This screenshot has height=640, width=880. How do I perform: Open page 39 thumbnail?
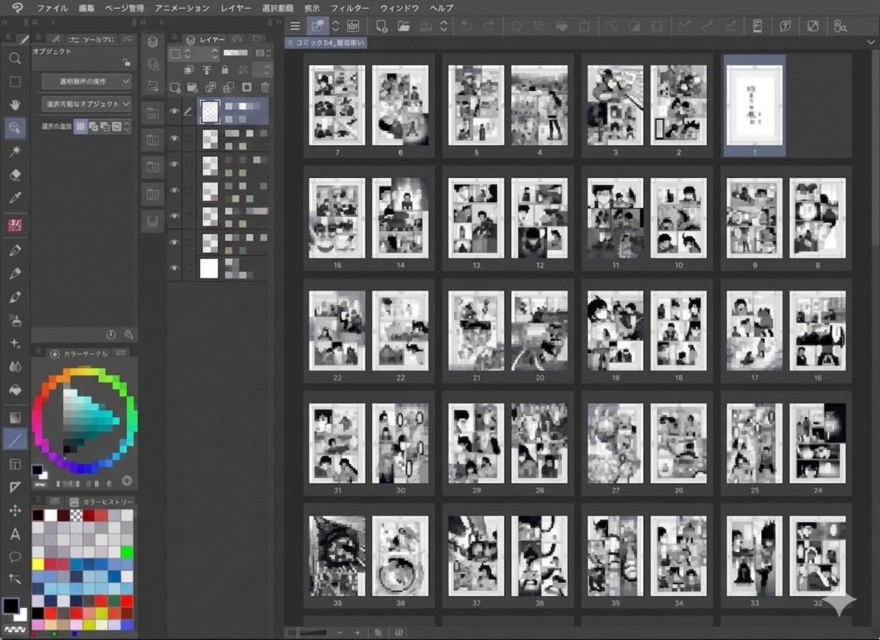coord(337,556)
